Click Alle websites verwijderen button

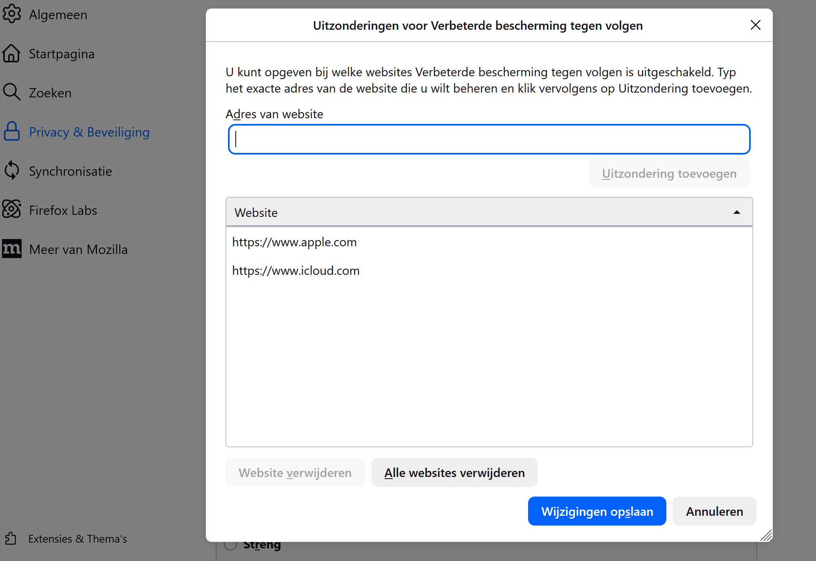pos(454,473)
